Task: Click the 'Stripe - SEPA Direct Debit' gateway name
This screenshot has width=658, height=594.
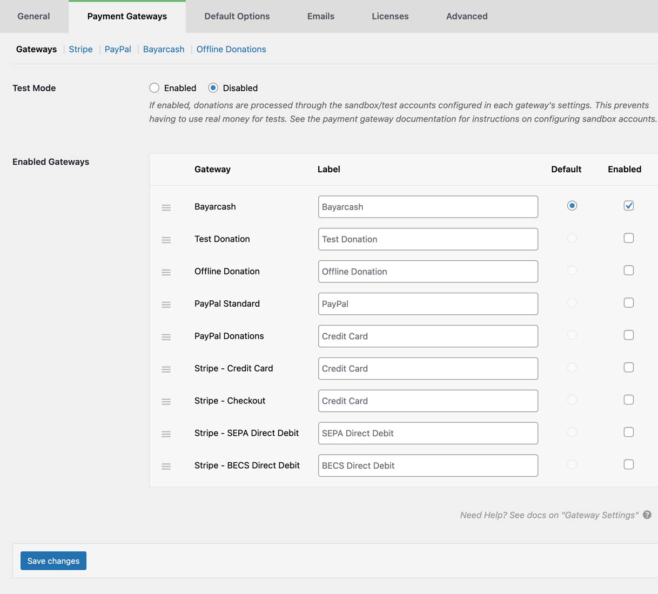Action: [246, 433]
